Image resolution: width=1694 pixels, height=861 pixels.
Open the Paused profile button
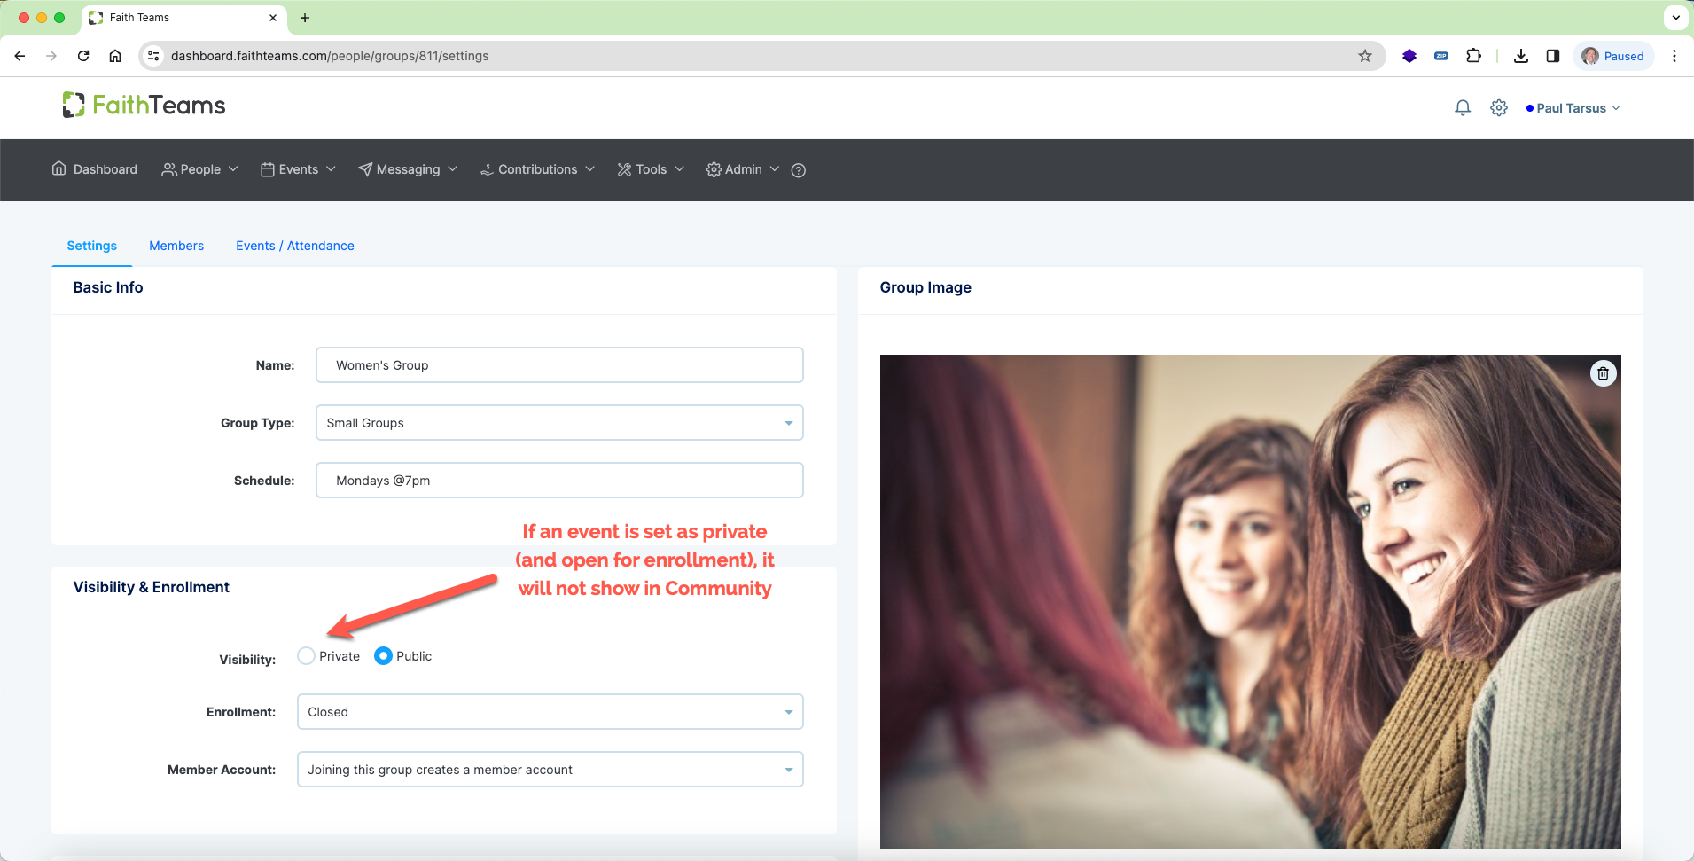tap(1613, 56)
